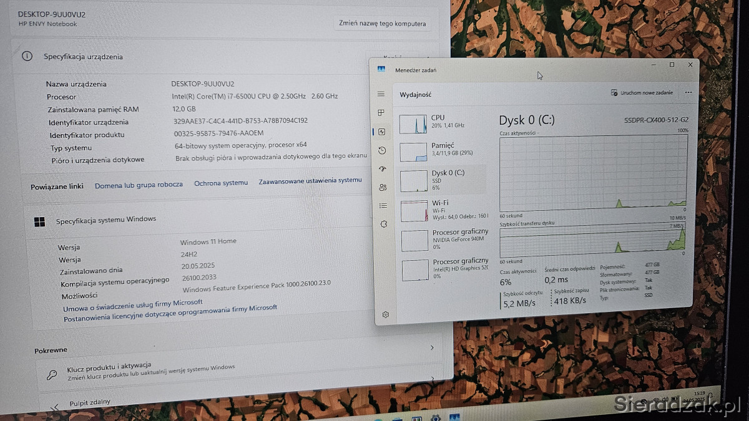Viewport: 749px width, 421px height.
Task: Select the CPU performance entry
Action: (x=442, y=123)
